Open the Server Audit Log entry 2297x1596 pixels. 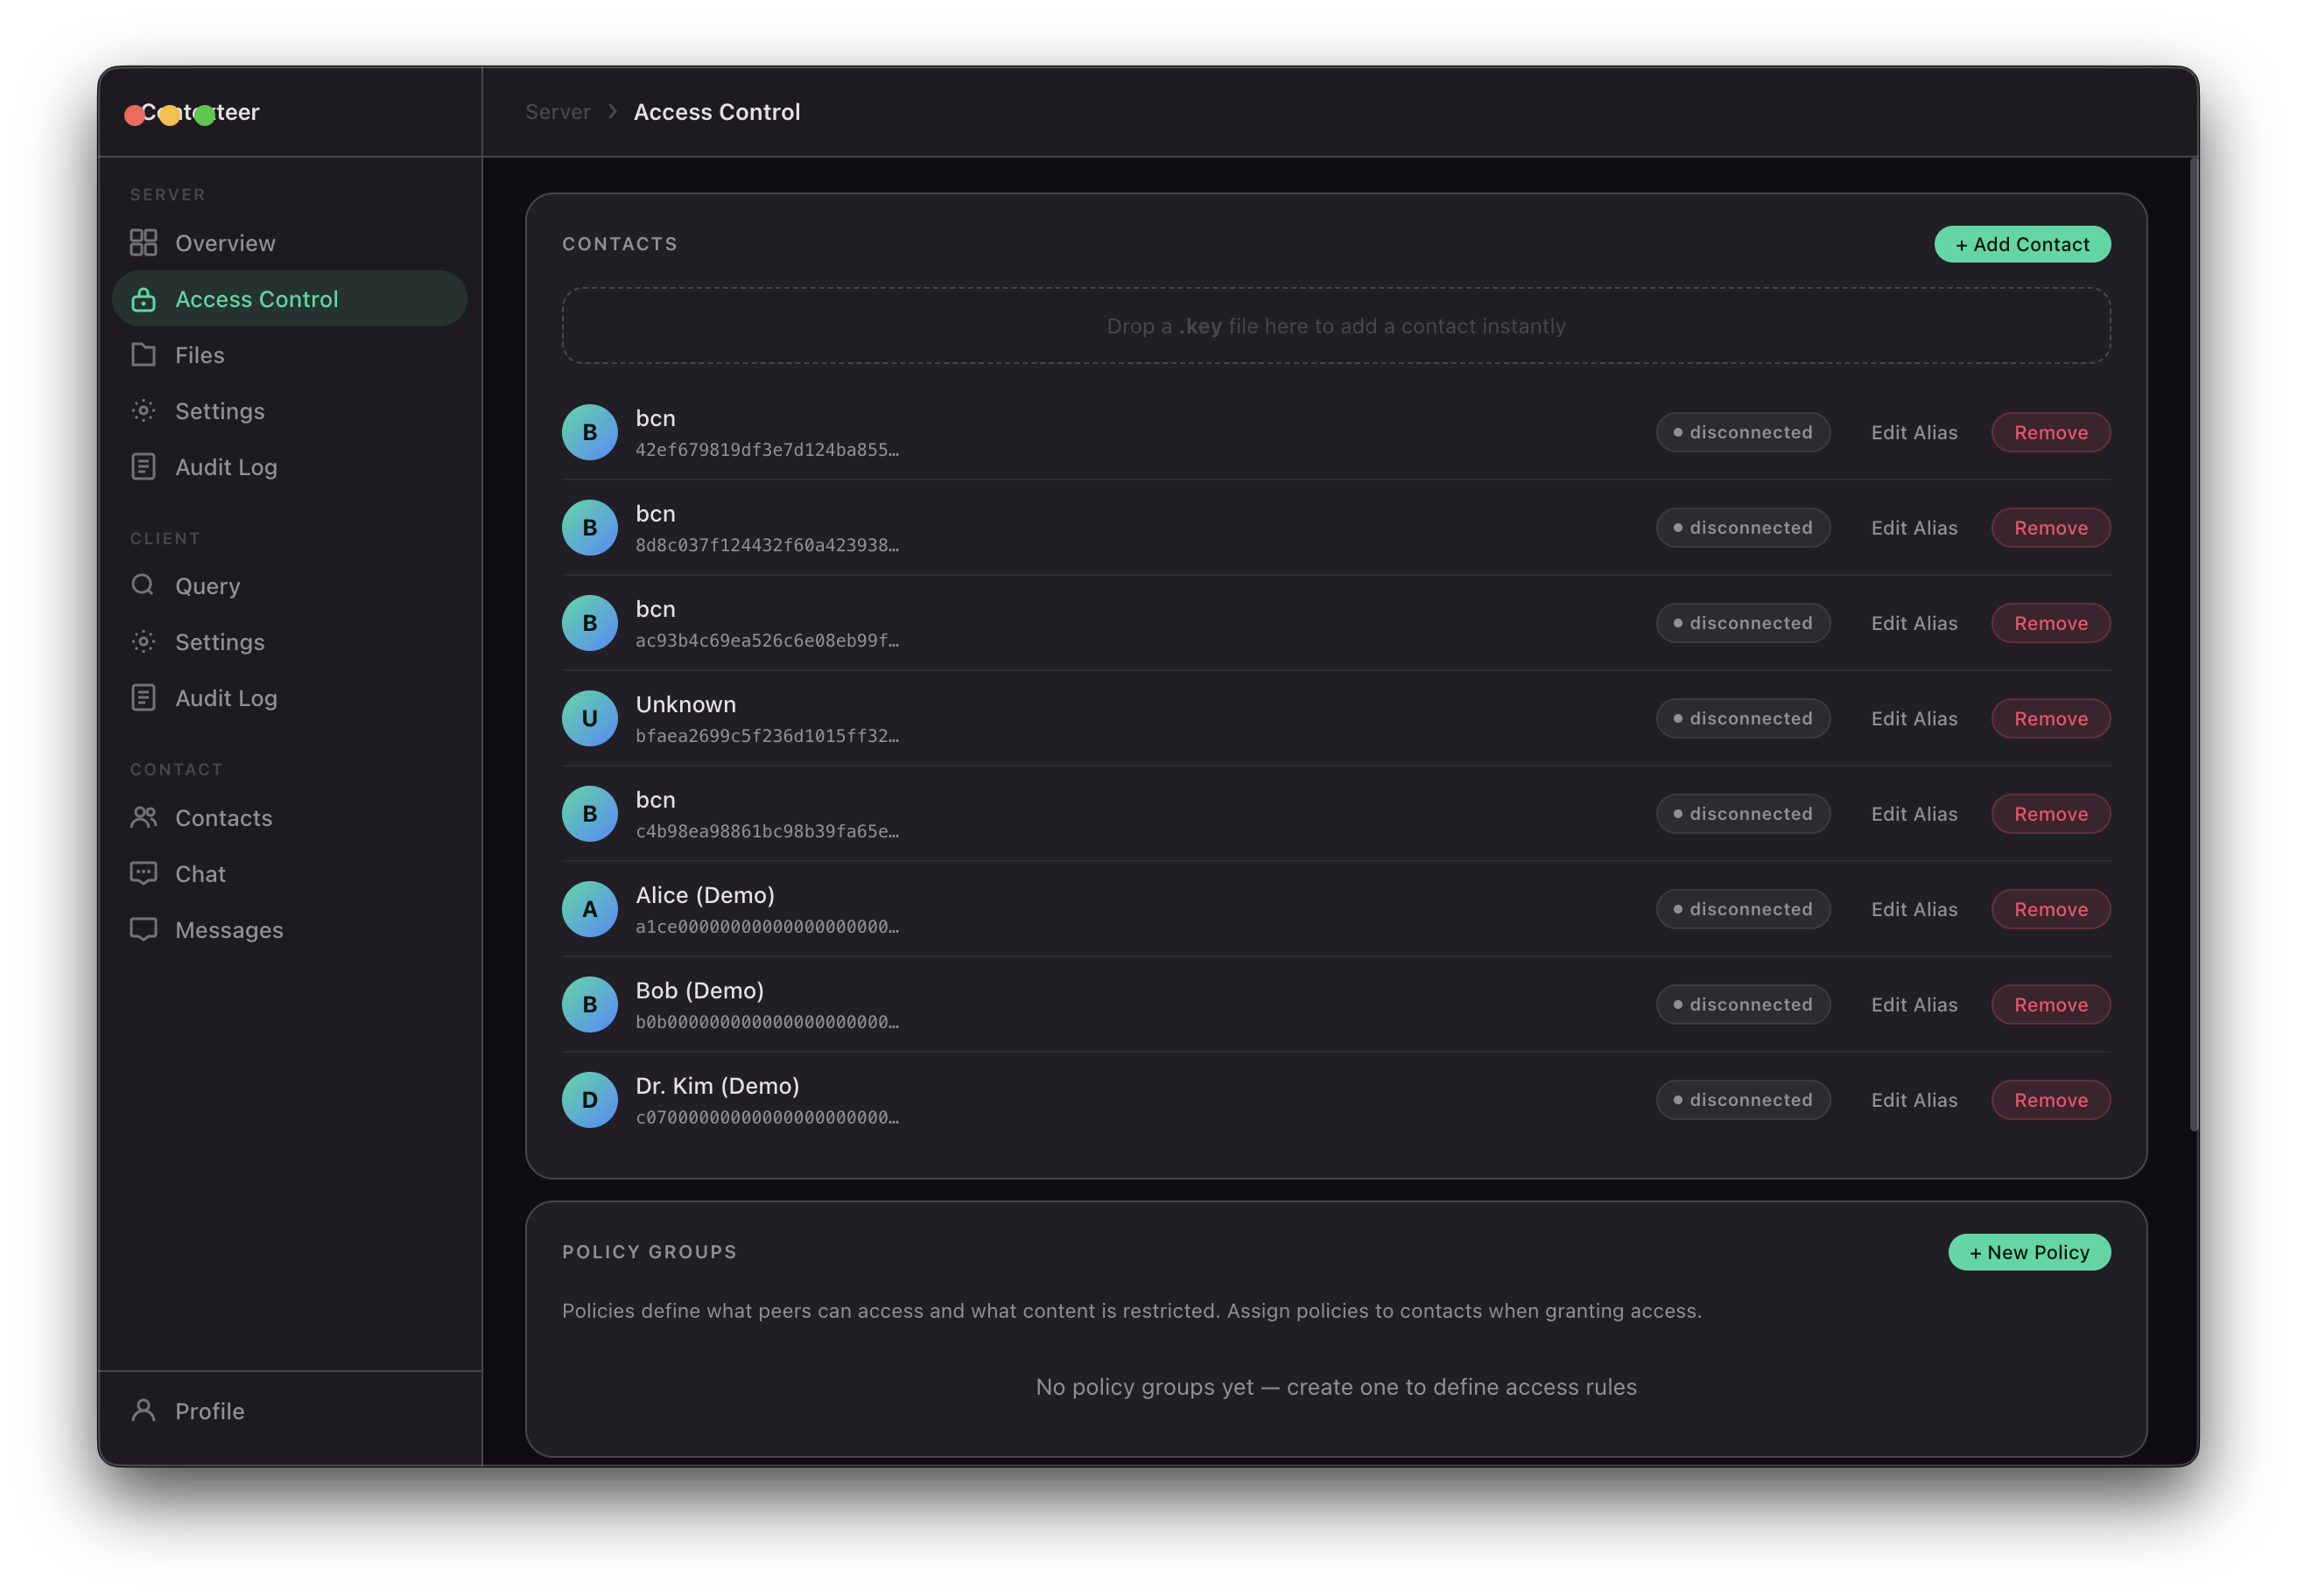pyautogui.click(x=226, y=467)
